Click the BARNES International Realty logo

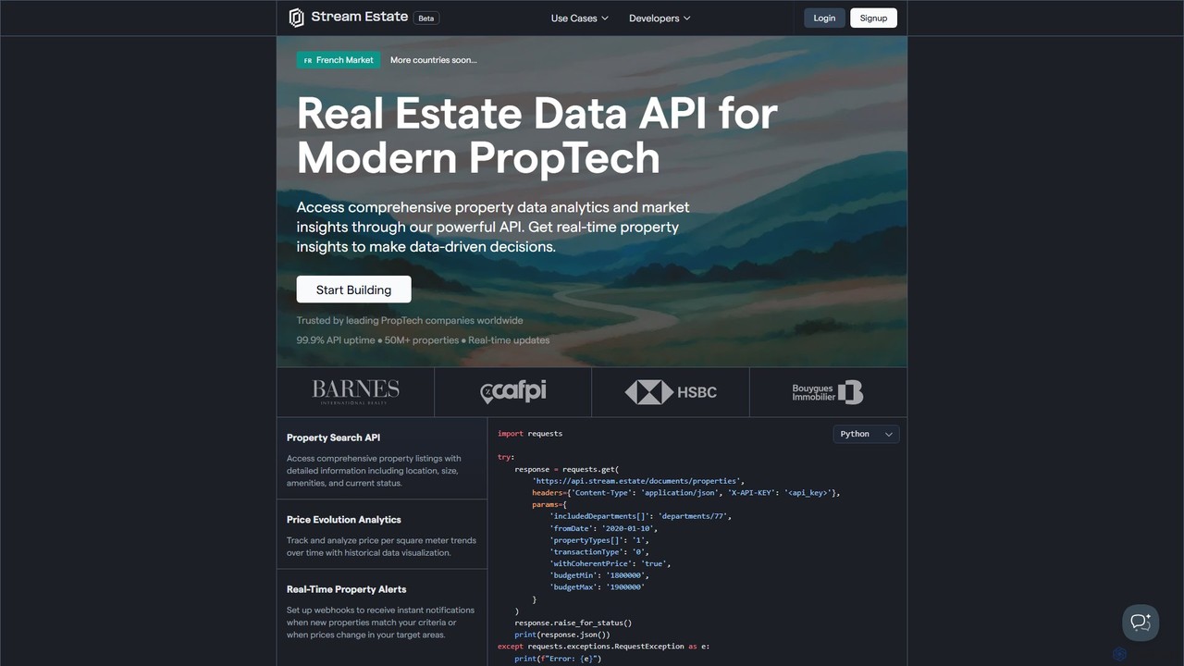point(355,392)
